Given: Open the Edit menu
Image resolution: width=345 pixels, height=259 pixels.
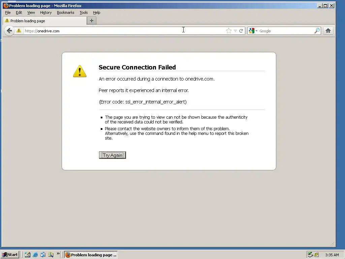Looking at the screenshot, I should [19, 12].
